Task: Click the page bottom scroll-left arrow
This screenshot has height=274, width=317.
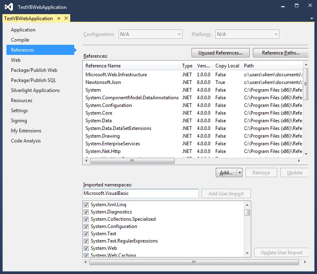Action: coord(86,262)
